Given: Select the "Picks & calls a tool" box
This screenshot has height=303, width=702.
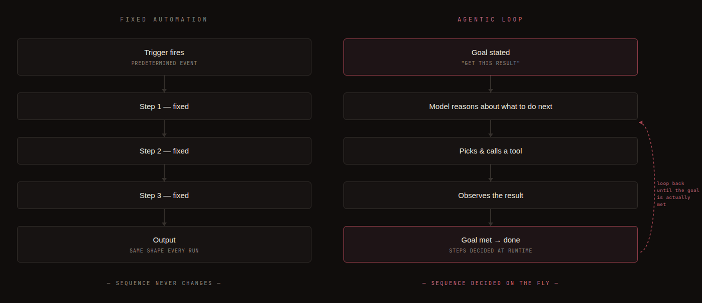Looking at the screenshot, I should [x=491, y=151].
